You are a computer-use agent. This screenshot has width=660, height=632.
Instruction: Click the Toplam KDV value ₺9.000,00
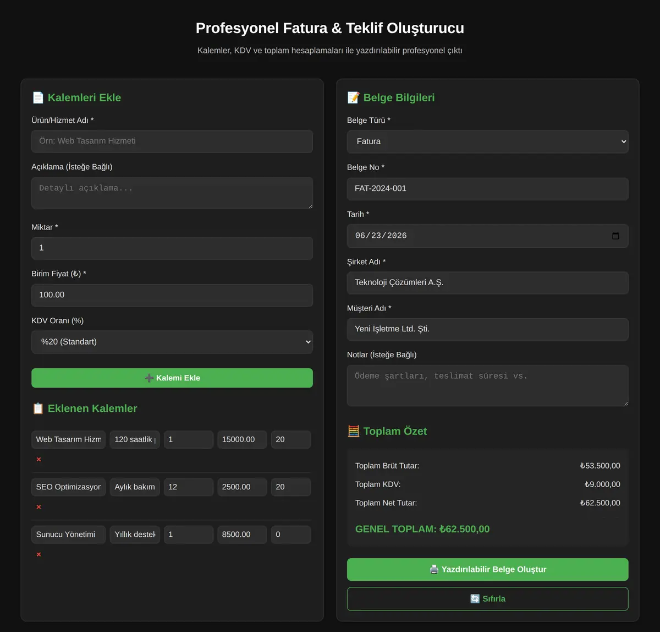602,484
